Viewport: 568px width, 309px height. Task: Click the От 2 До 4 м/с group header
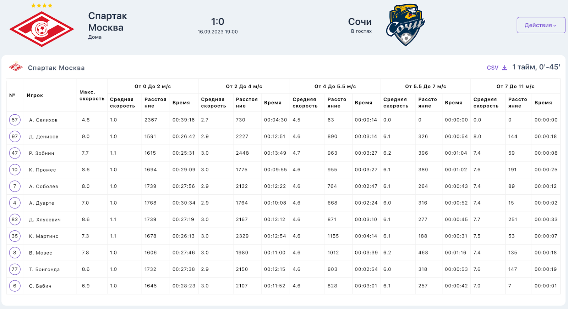pyautogui.click(x=244, y=86)
